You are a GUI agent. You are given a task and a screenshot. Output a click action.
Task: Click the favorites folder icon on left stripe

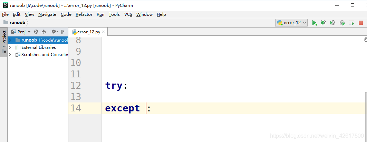[x=4, y=52]
